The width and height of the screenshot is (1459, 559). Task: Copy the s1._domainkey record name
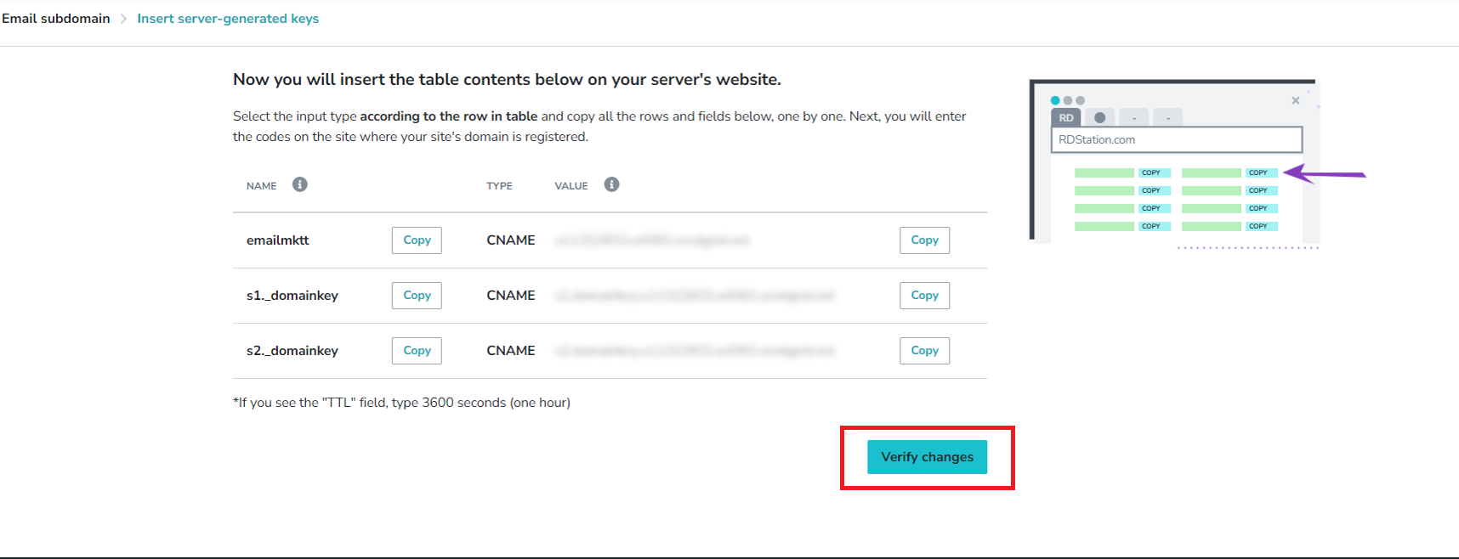tap(416, 295)
